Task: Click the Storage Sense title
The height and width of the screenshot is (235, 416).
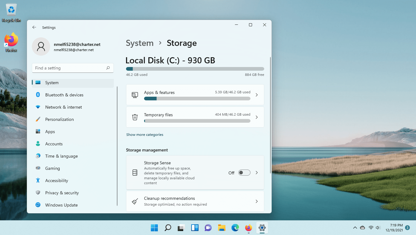Action: (158, 163)
